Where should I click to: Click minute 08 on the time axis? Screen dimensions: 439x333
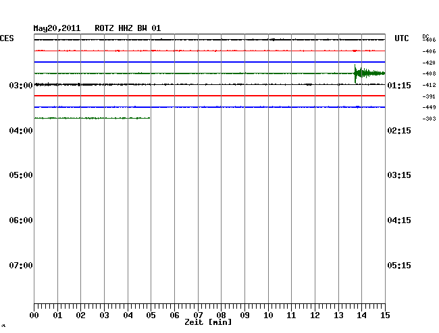pos(221,315)
